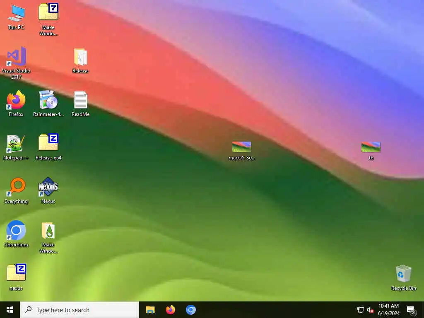
Task: Open the network status tray icon
Action: click(x=361, y=310)
